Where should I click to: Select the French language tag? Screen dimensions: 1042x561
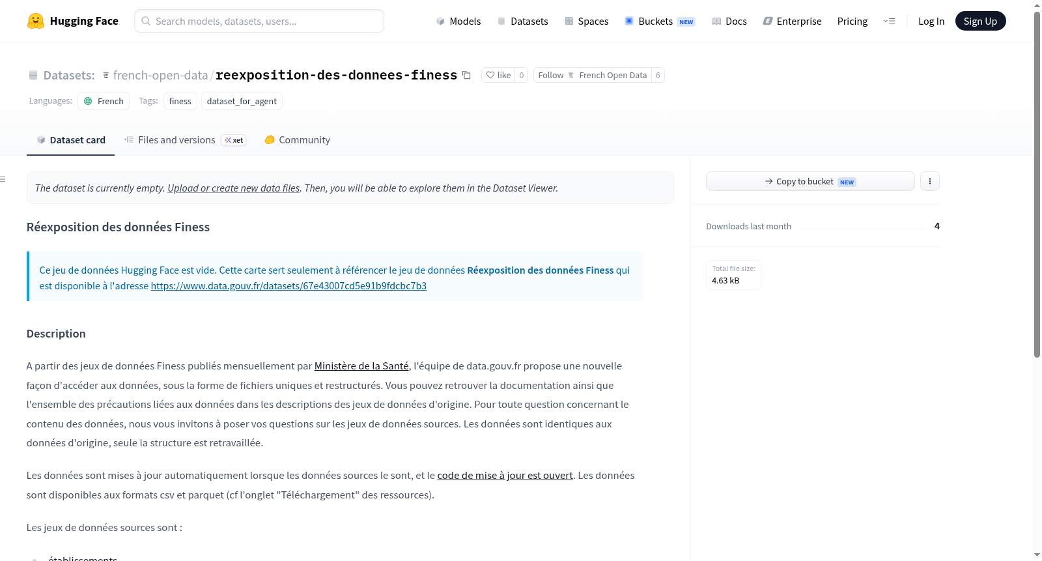(104, 101)
